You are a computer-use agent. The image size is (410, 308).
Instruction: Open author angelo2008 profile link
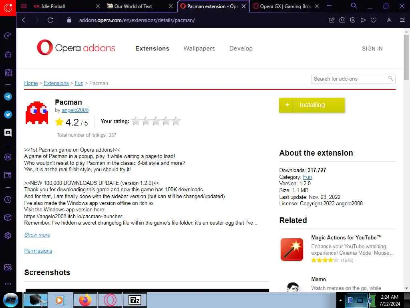[x=75, y=110]
